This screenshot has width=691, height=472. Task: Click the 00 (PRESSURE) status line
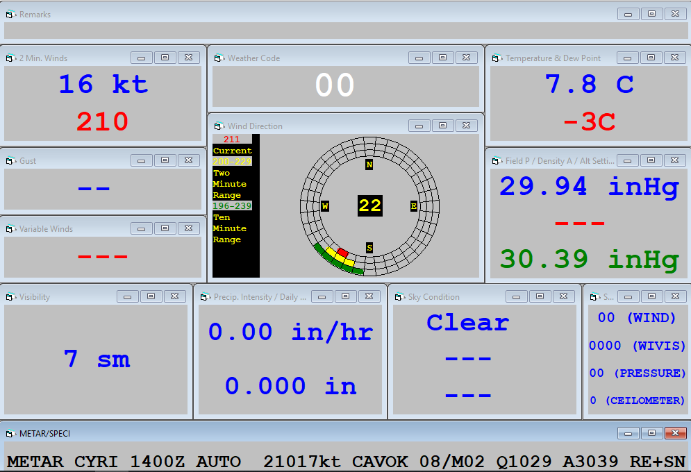pyautogui.click(x=638, y=373)
